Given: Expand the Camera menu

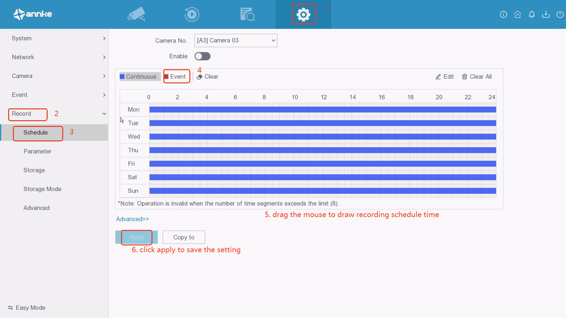Looking at the screenshot, I should [x=54, y=76].
